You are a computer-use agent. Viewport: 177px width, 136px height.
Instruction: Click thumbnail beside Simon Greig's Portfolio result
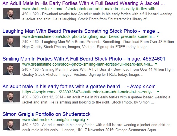click(x=11, y=125)
